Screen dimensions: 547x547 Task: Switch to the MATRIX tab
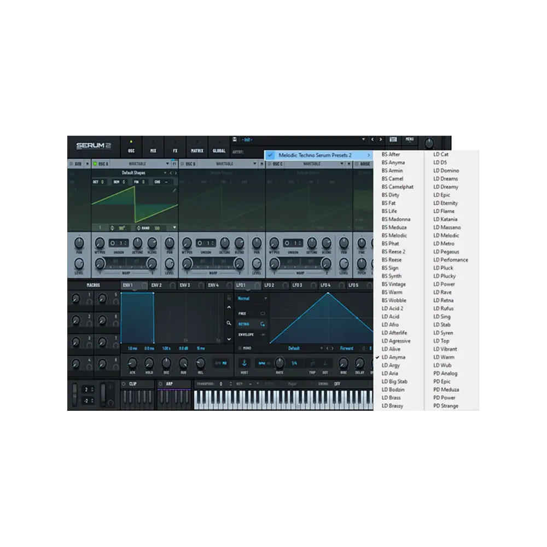197,147
